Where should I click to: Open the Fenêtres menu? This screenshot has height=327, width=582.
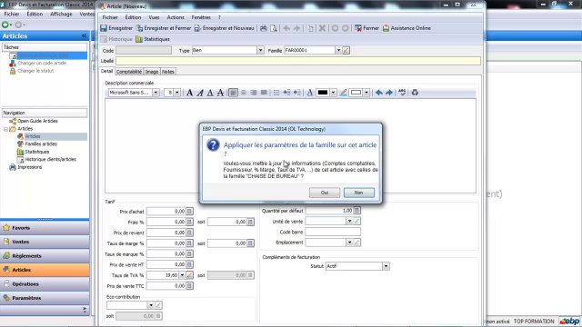tap(201, 17)
